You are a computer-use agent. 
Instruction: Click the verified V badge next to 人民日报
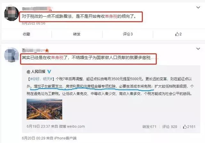(x=49, y=71)
